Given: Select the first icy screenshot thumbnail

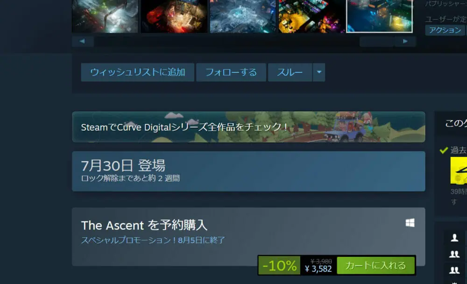Looking at the screenshot, I should coord(105,16).
